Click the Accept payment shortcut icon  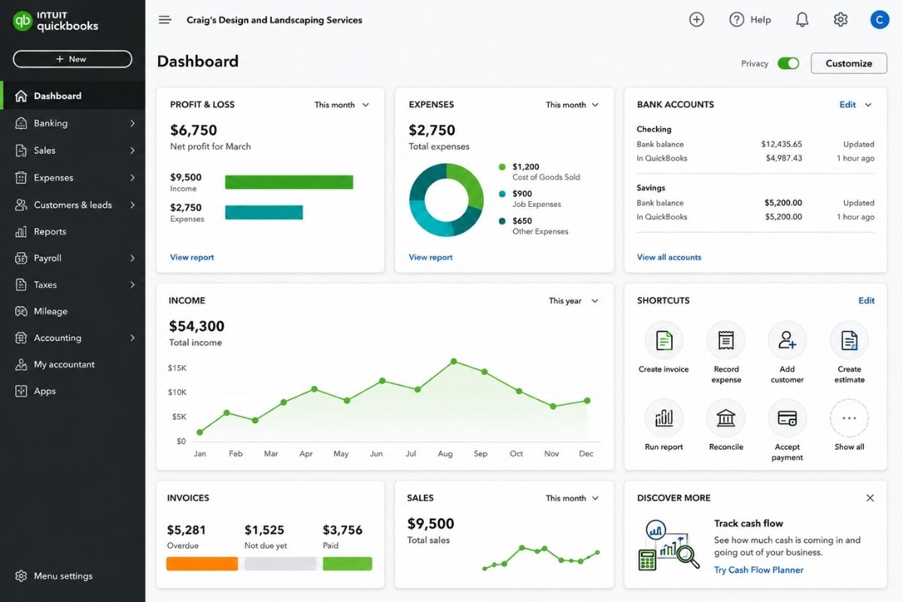(787, 418)
